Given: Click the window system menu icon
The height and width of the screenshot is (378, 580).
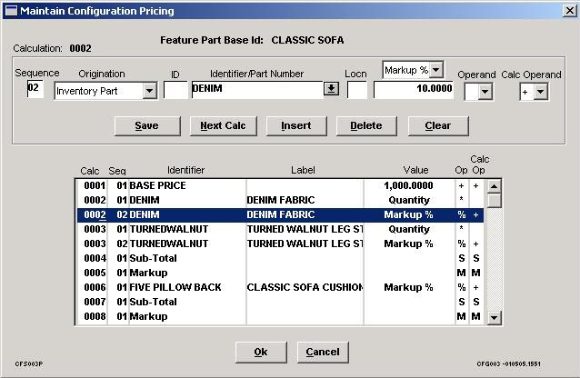Looking at the screenshot, I should (x=11, y=11).
